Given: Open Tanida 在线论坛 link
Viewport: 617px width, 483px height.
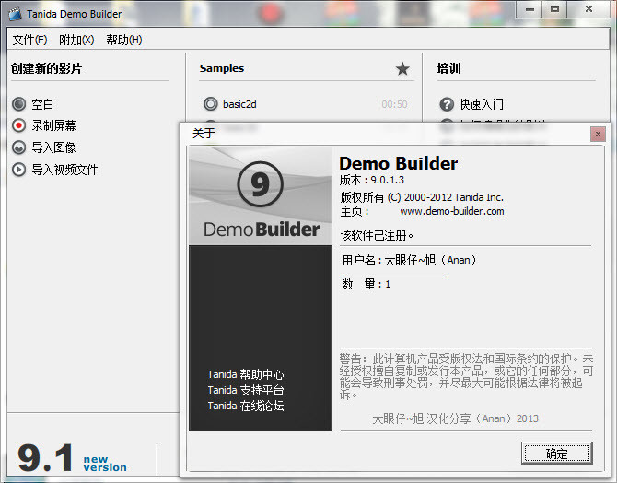Looking at the screenshot, I should tap(246, 406).
